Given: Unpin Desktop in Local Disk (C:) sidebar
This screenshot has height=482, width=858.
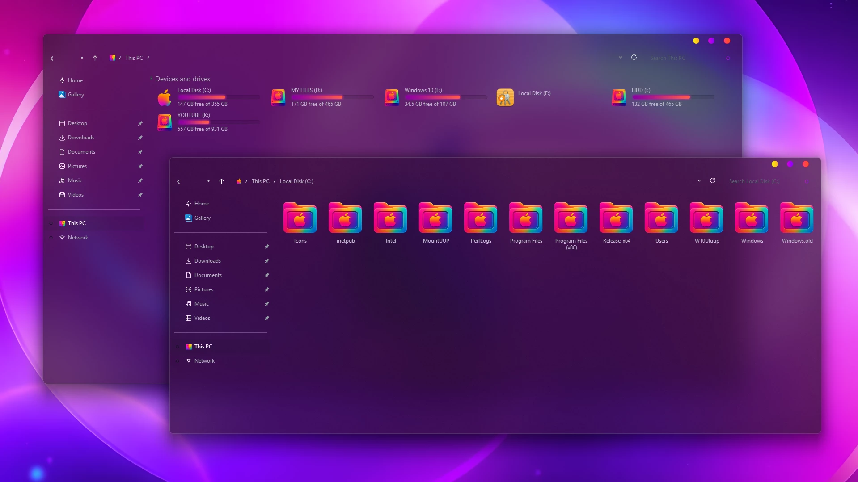Looking at the screenshot, I should coord(267,247).
